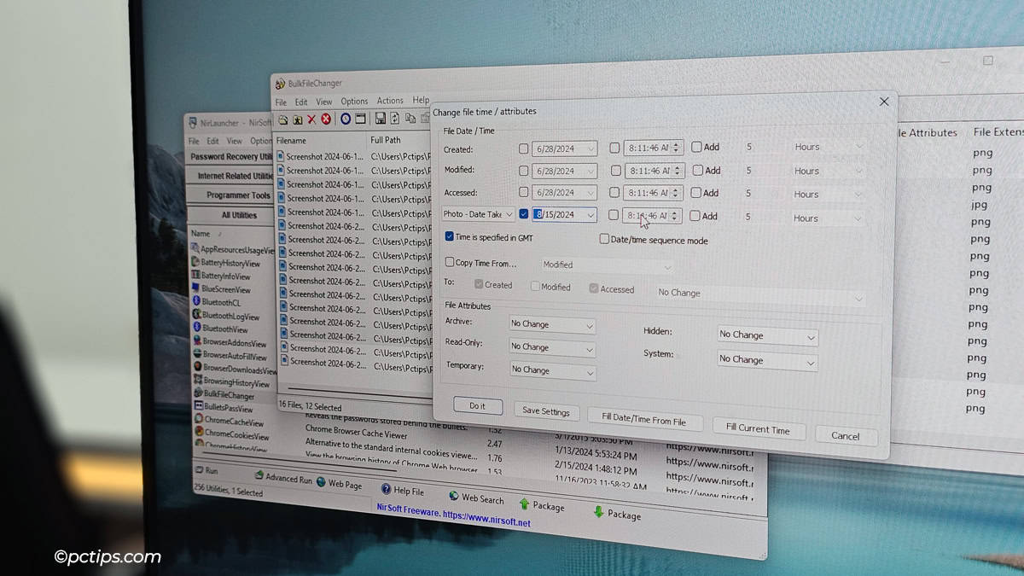Click the copy icon in BulkFileChanger toolbar
This screenshot has height=576, width=1024.
pyautogui.click(x=412, y=119)
